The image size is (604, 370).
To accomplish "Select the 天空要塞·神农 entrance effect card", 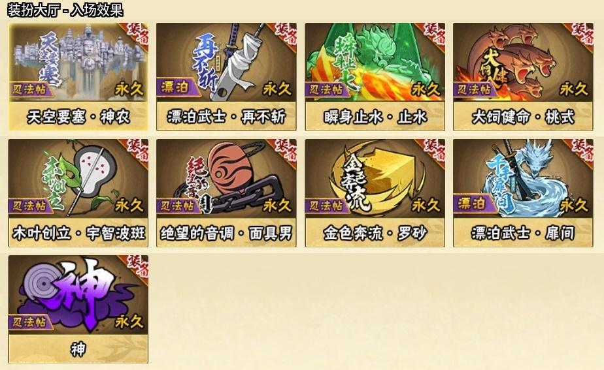I will (78, 76).
